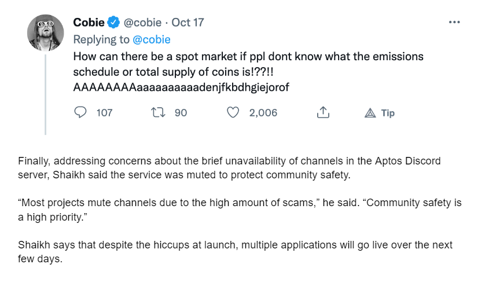
Task: Click the 107 replies count
Action: (x=104, y=113)
